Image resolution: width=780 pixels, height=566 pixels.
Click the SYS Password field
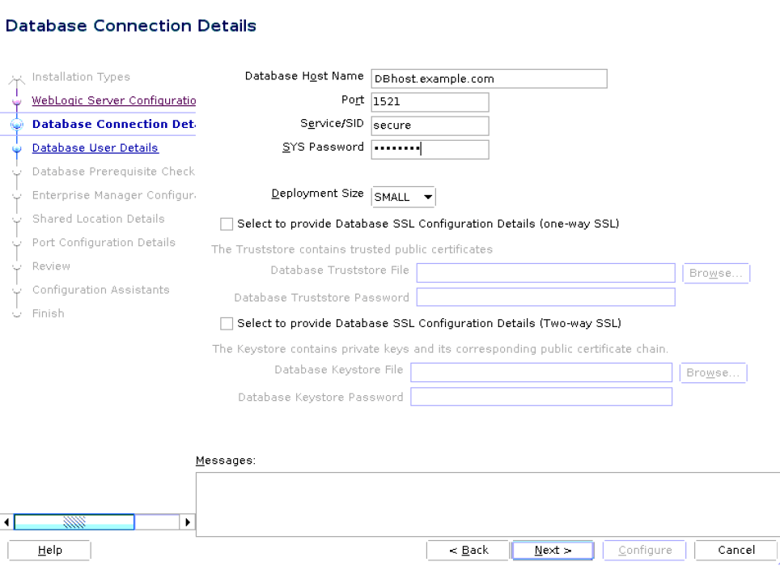(x=430, y=149)
